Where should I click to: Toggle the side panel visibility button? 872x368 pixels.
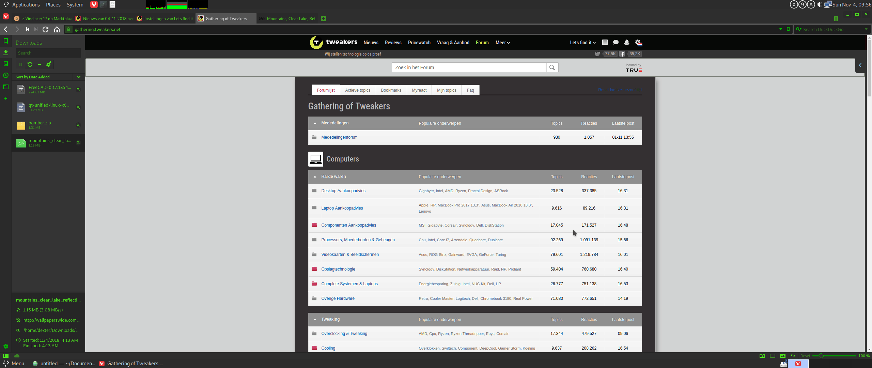(6, 356)
